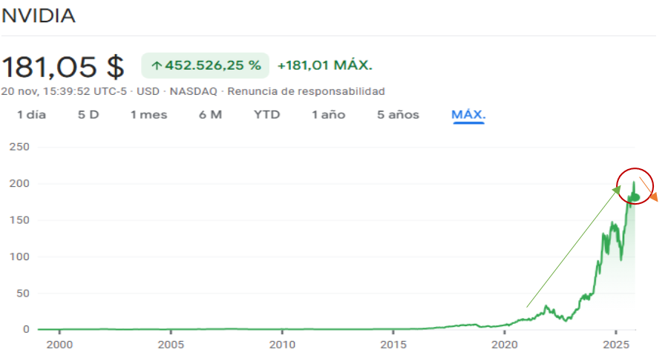
Task: Click the 250 value on the price axis
Action: [x=18, y=148]
